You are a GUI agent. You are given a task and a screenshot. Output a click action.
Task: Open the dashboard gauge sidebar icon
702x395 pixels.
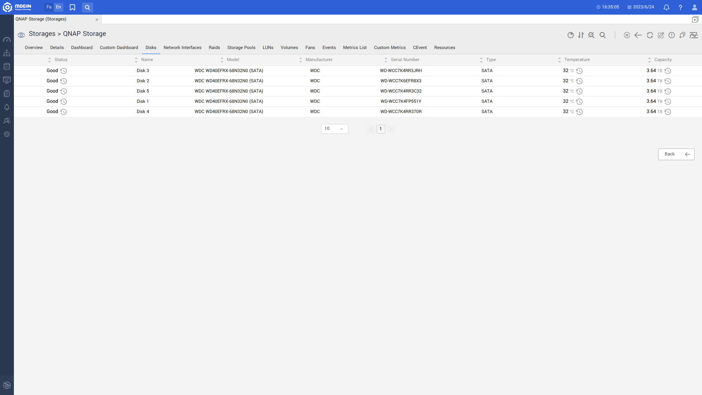(x=7, y=39)
